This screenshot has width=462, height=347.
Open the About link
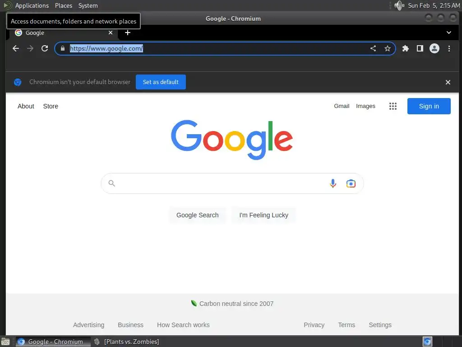tap(26, 106)
